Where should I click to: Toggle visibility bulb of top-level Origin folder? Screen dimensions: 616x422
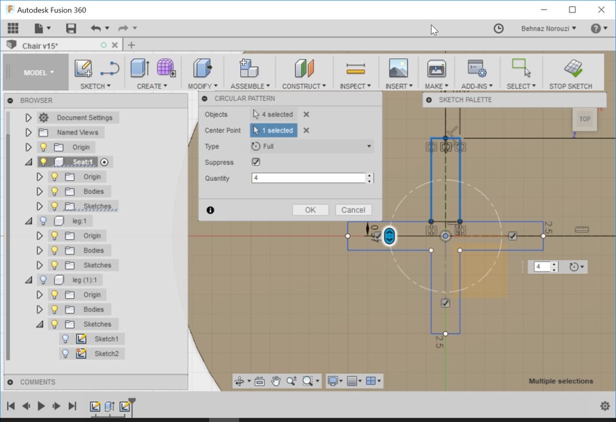(x=44, y=147)
